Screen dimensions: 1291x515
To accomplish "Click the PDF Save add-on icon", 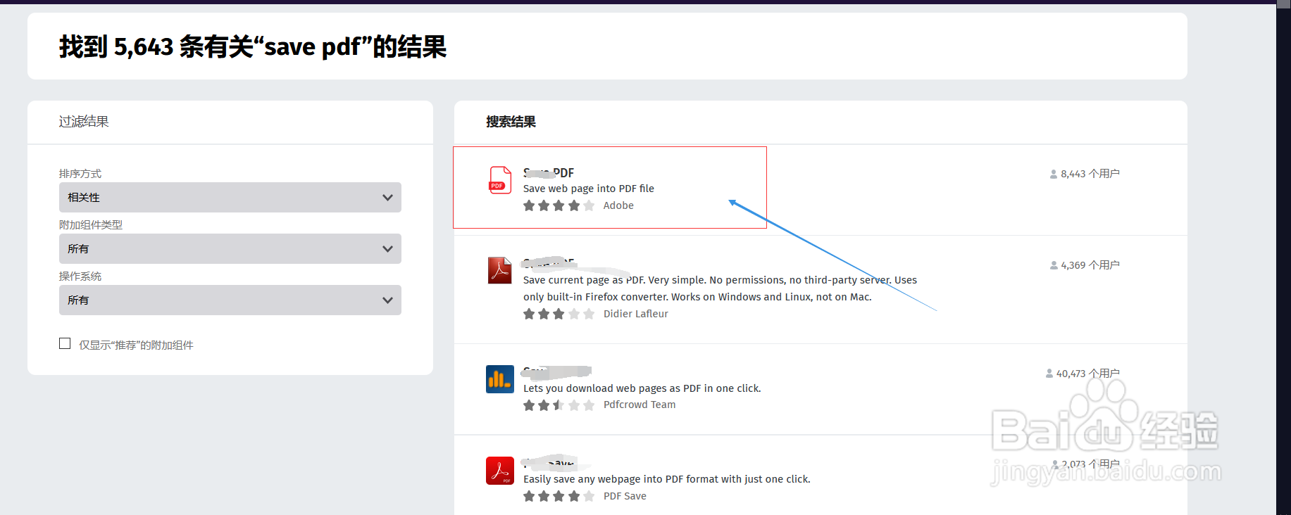I will coord(500,471).
